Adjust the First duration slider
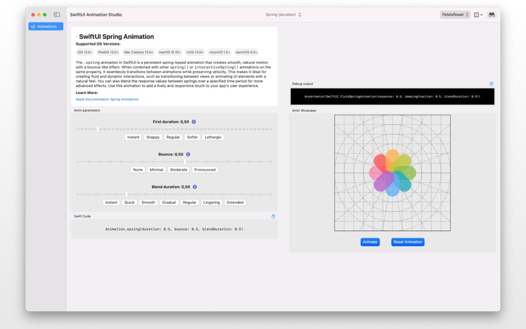 (x=174, y=129)
